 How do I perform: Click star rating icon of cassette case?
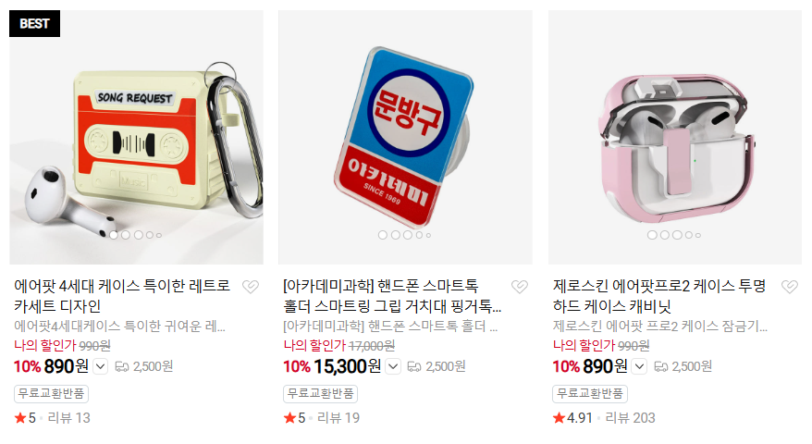point(20,417)
